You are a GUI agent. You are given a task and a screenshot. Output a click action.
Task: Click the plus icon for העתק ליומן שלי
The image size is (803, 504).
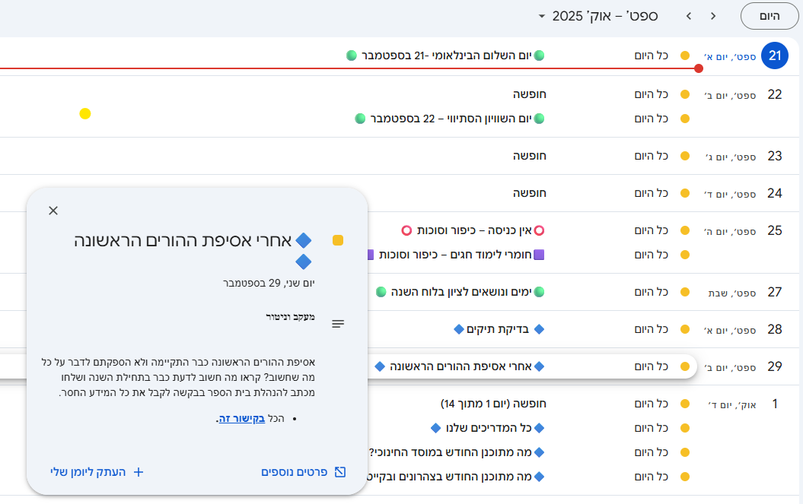[x=139, y=472]
